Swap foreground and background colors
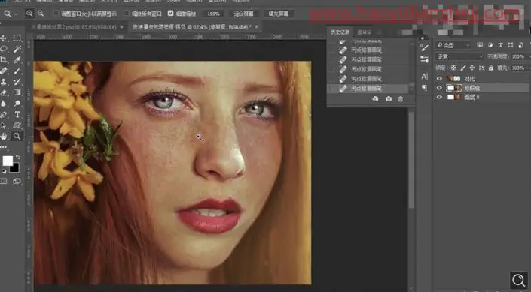The image size is (531, 292). [17, 158]
